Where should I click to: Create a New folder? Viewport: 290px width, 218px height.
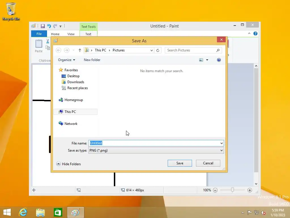pos(92,60)
